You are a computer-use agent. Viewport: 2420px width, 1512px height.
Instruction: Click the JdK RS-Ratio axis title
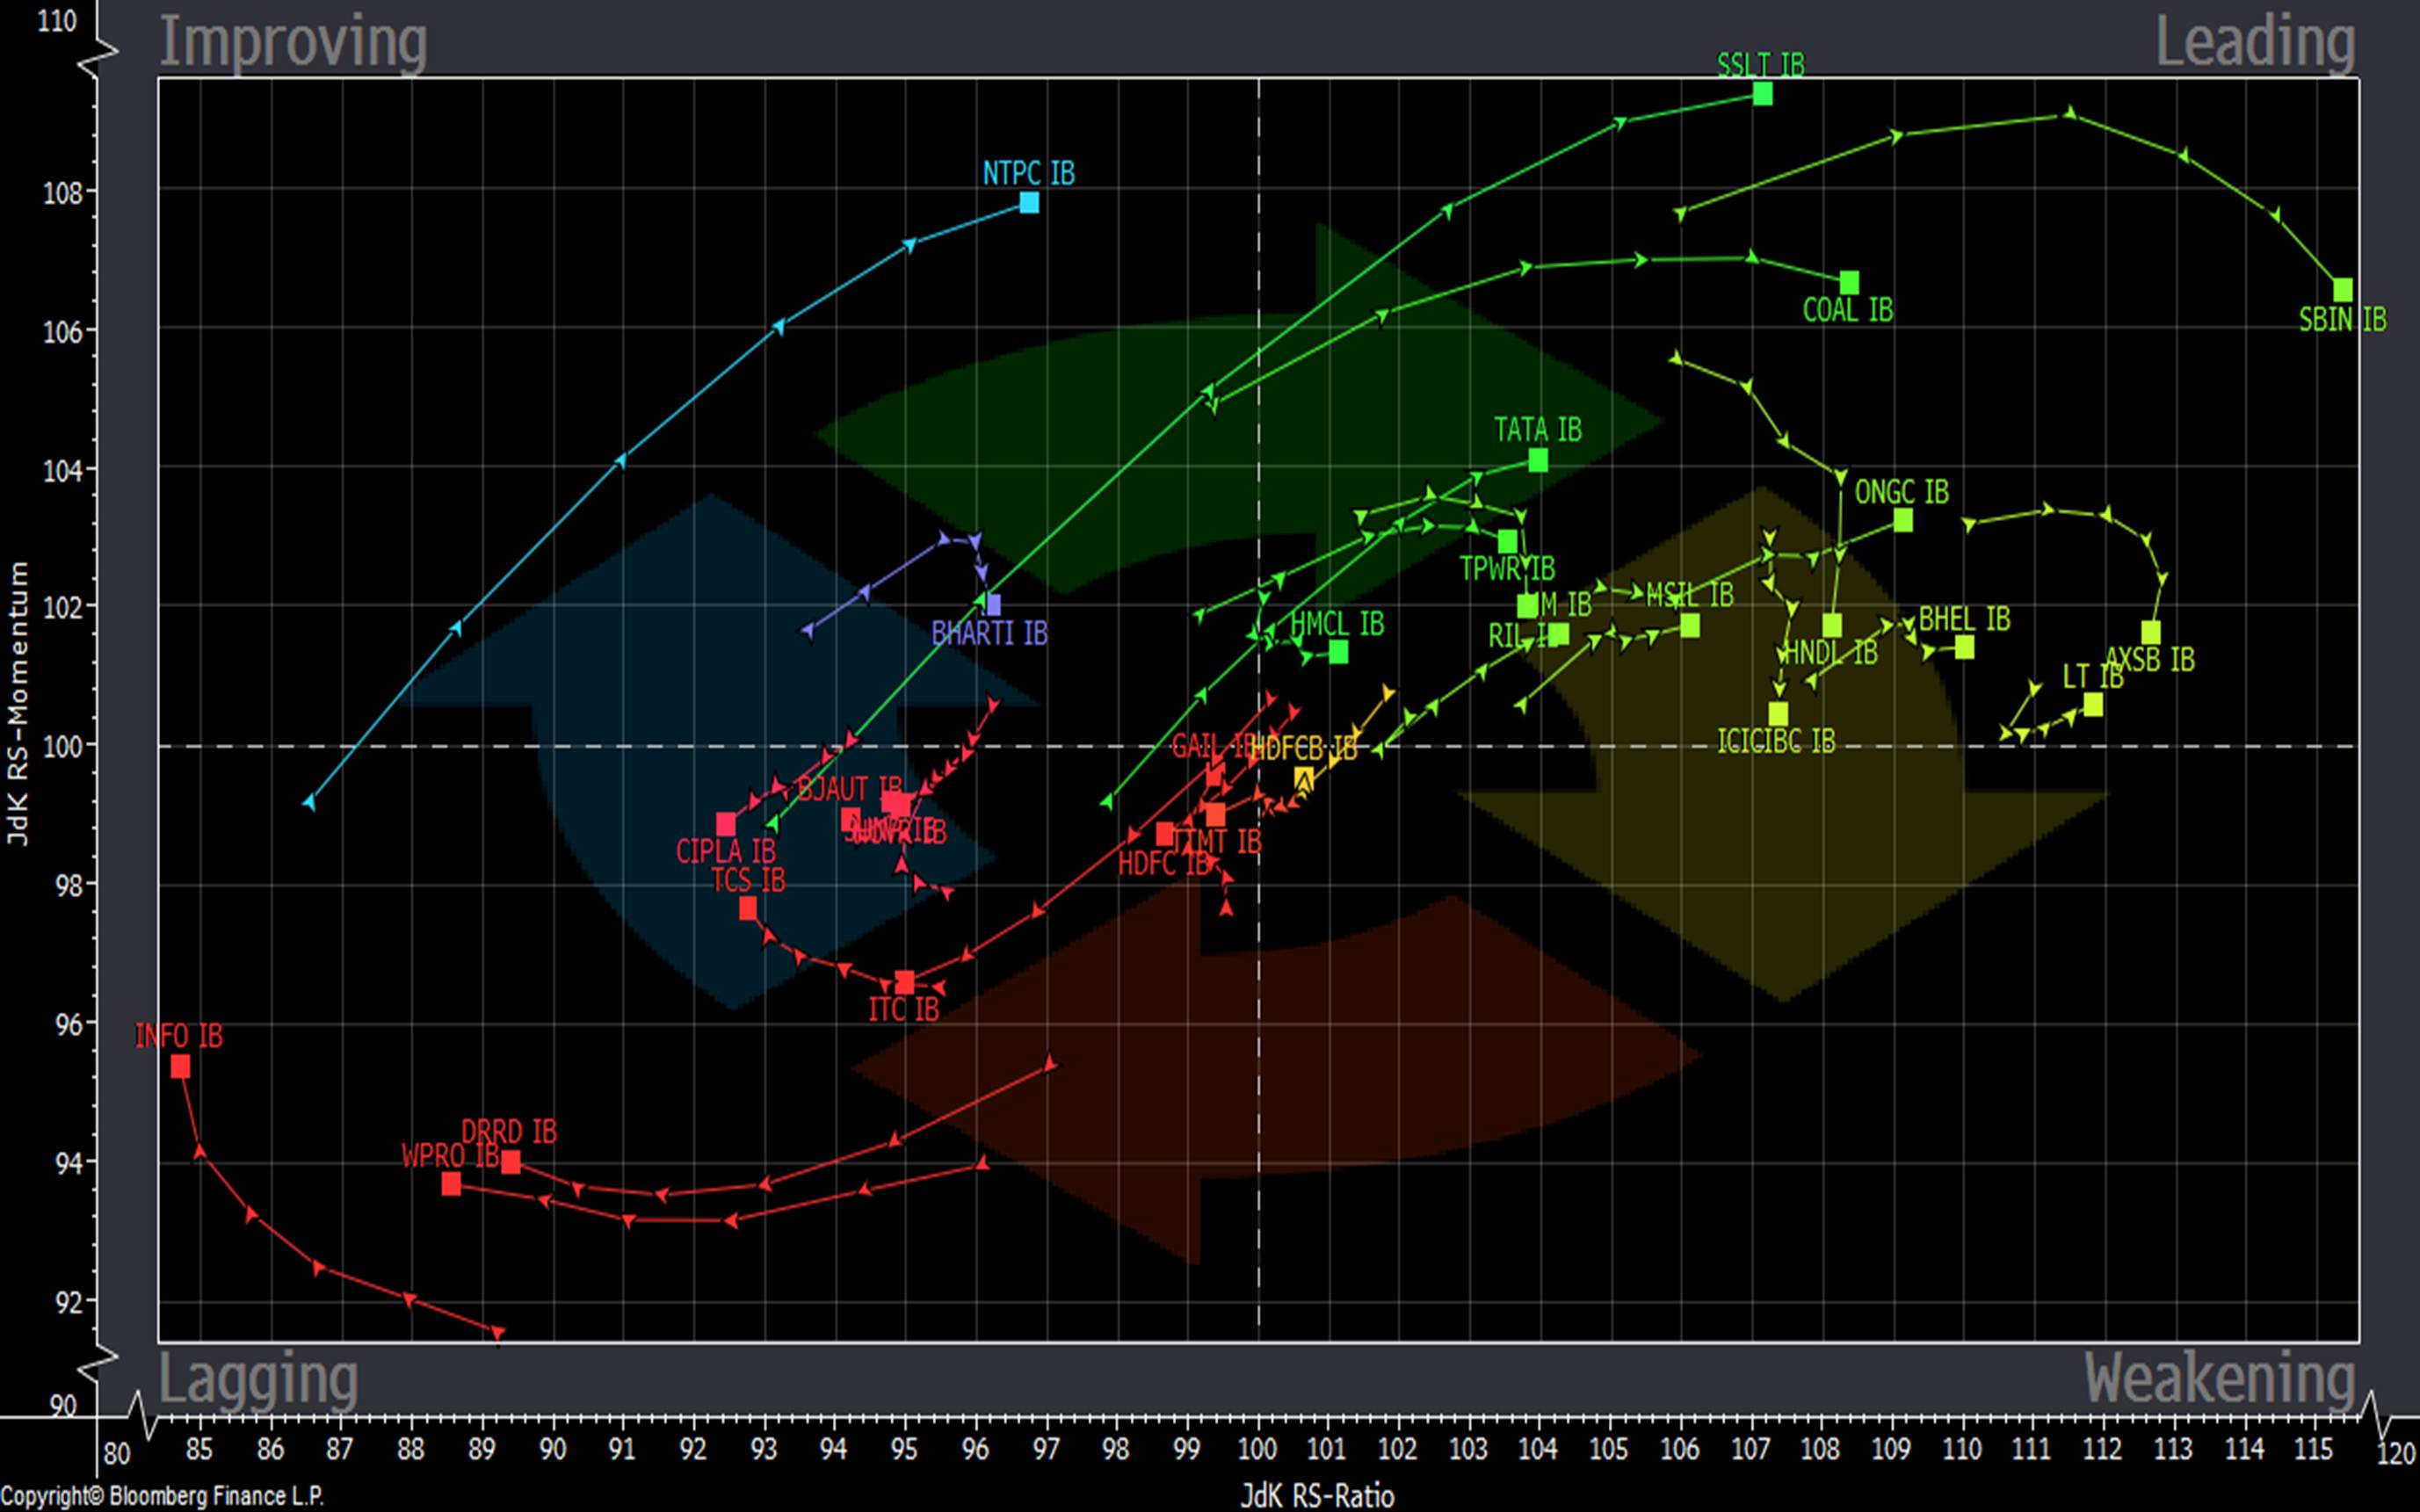1317,1496
